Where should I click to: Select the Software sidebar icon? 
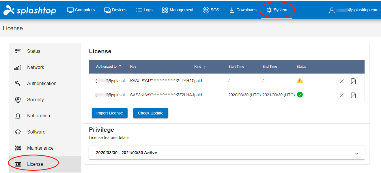tap(18, 132)
